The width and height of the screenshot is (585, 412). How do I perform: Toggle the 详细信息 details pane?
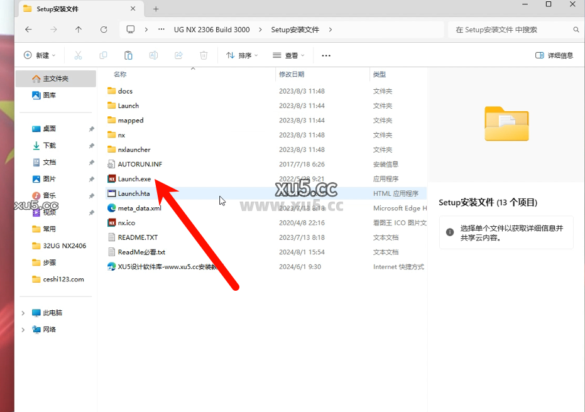554,55
